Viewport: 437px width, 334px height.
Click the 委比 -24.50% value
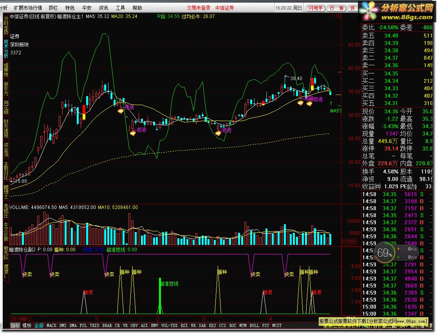click(x=388, y=27)
